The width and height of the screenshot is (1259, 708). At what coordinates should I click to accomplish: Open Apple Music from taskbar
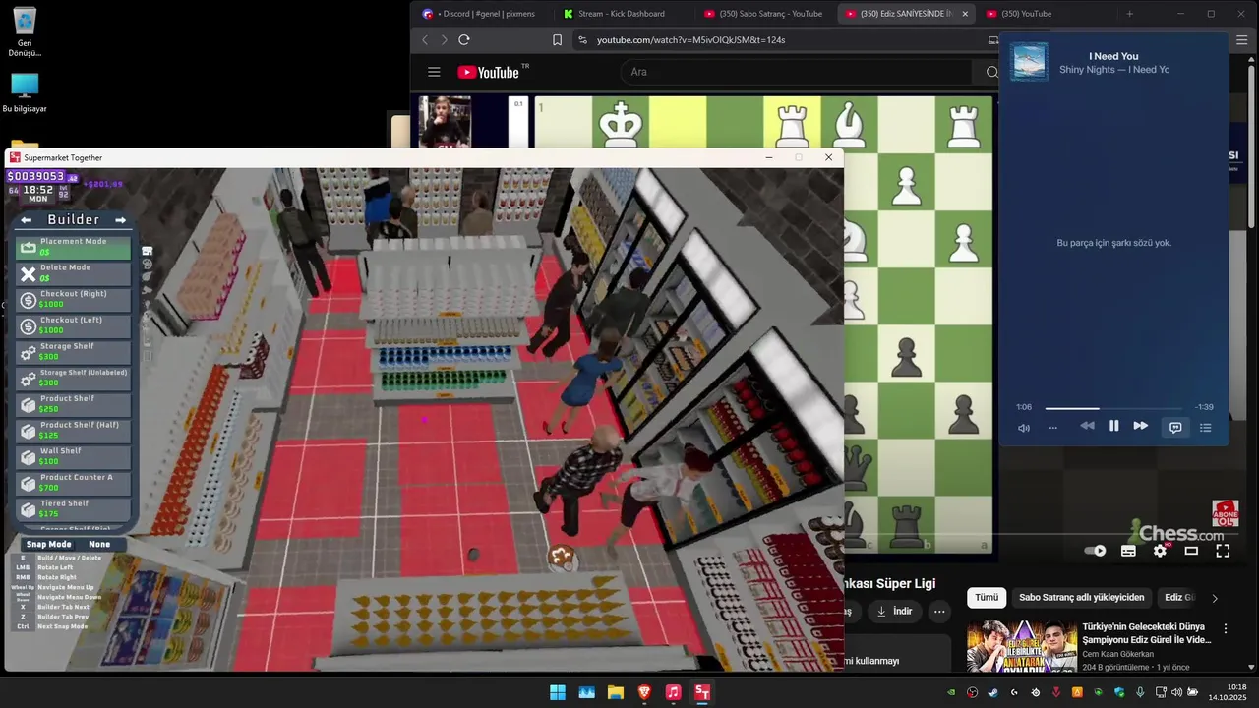[x=673, y=692]
